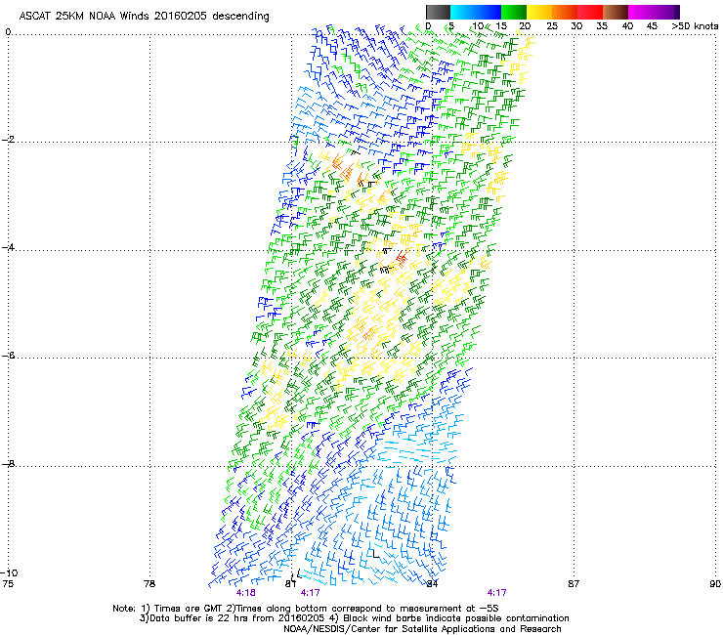Click the latitude axis label '-6'
The image size is (723, 635).
pos(9,356)
